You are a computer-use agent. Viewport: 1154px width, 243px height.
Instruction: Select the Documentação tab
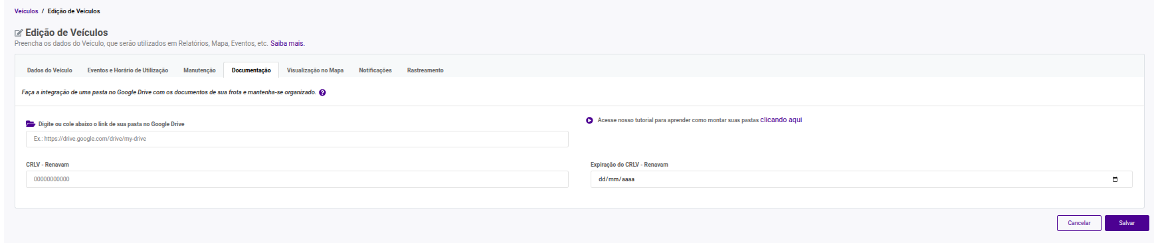click(x=251, y=70)
